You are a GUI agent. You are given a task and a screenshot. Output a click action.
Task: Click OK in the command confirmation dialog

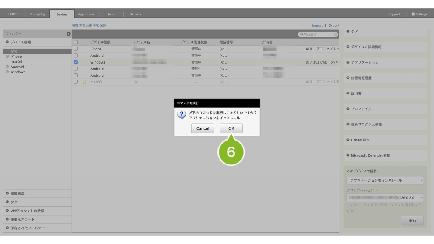[x=231, y=128]
